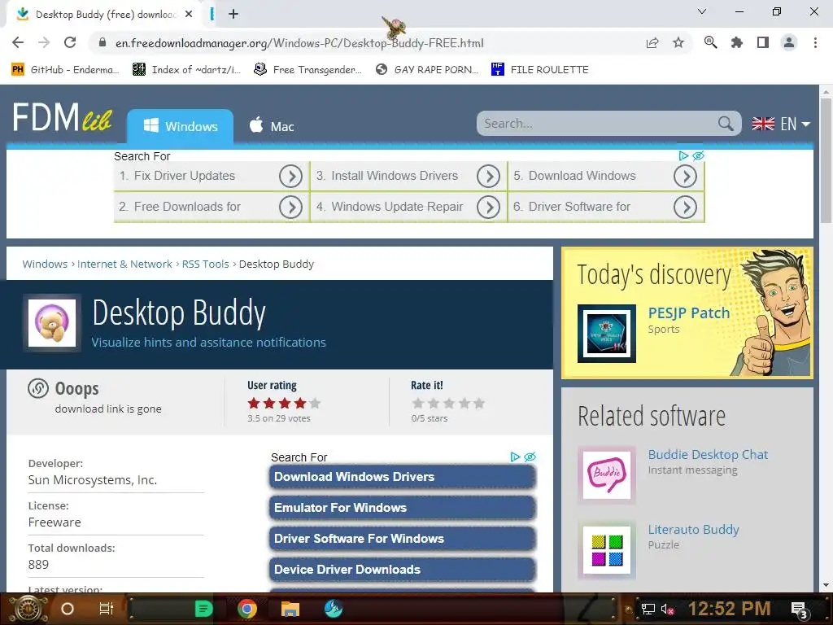The image size is (833, 625).
Task: Open ad link Free Downloads for
Action: (187, 207)
